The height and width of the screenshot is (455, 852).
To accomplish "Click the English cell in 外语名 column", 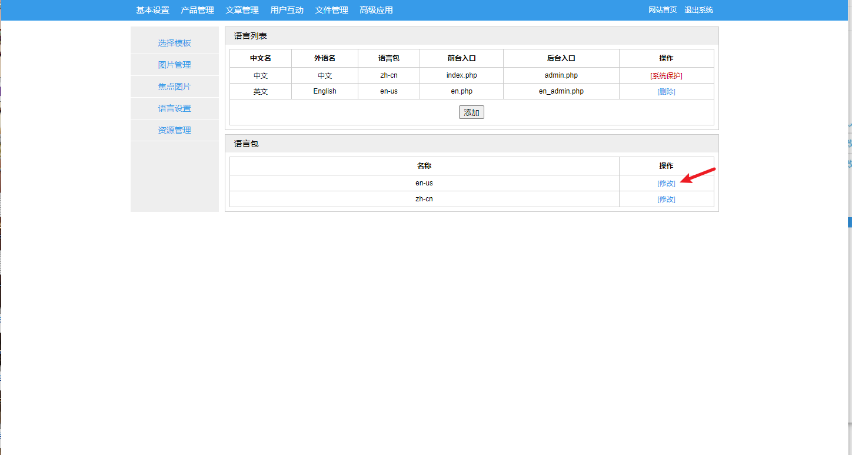I will tap(325, 91).
